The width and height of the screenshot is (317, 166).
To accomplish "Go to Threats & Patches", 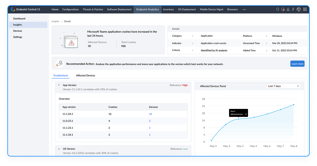I will tap(93, 10).
